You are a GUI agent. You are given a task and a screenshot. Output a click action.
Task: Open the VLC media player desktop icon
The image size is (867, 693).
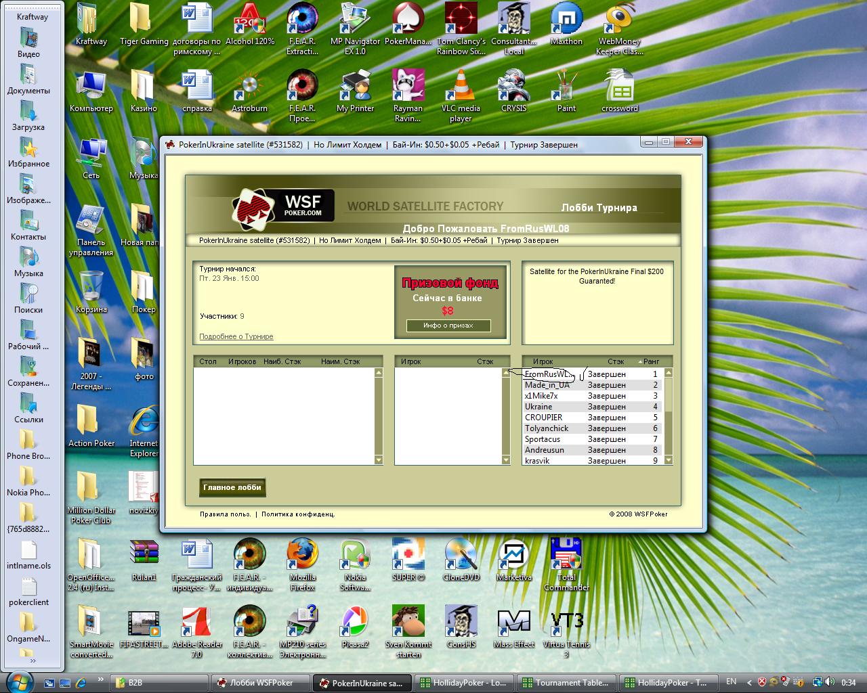coord(461,88)
